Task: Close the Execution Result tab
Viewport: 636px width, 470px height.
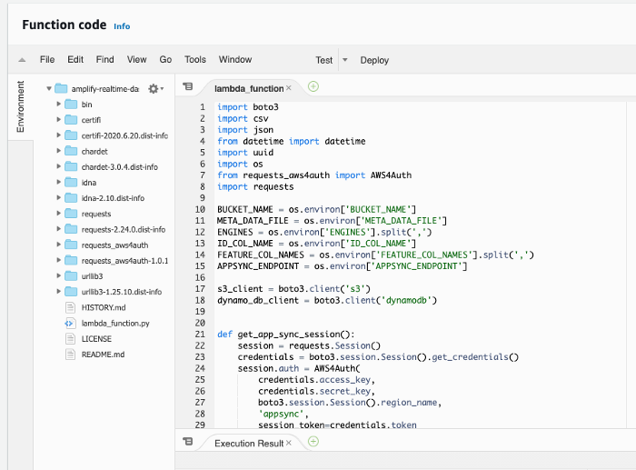Action: coord(288,443)
